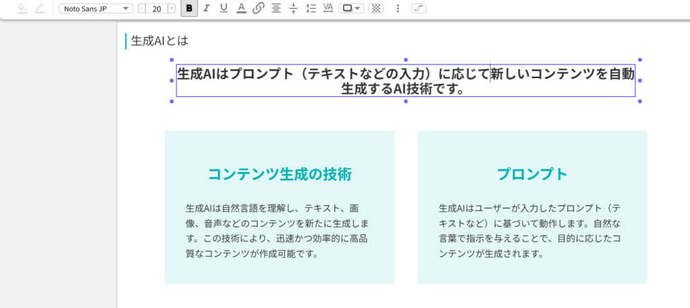
Task: Click the font size field showing 20
Action: 156,8
